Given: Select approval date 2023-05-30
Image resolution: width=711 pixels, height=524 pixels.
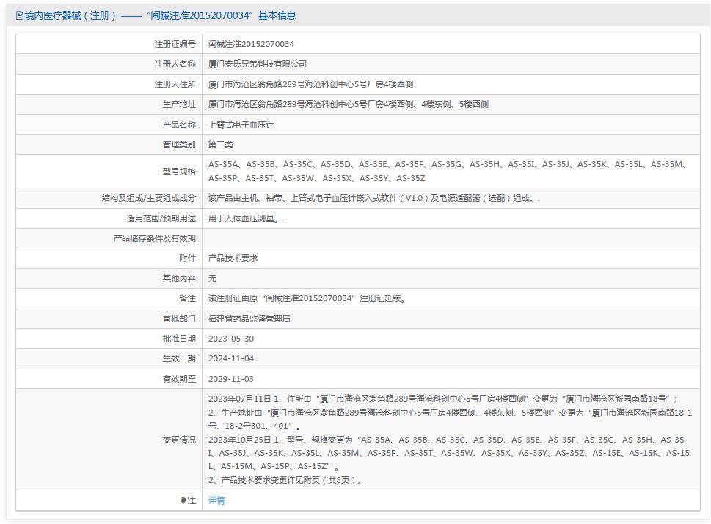Looking at the screenshot, I should (231, 339).
